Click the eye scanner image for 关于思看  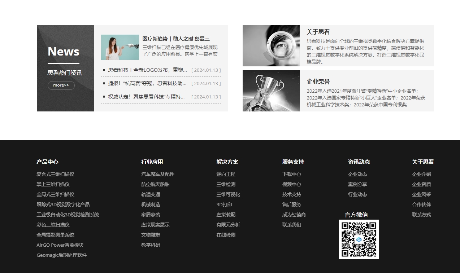(x=271, y=45)
